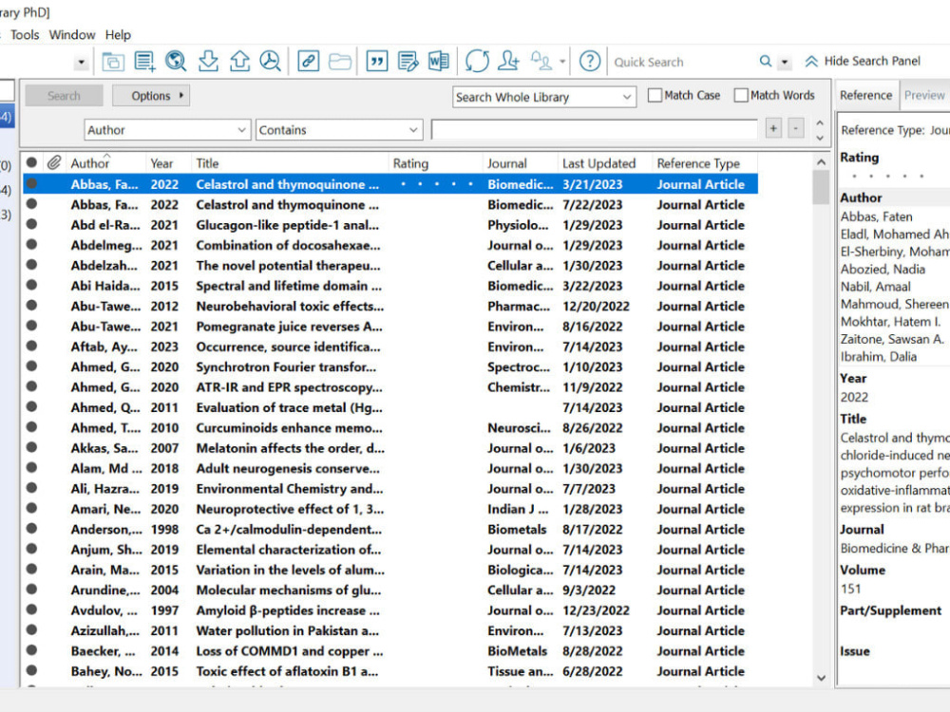
Task: Toggle read status dot for Anderson 1998 row
Action: tap(31, 529)
